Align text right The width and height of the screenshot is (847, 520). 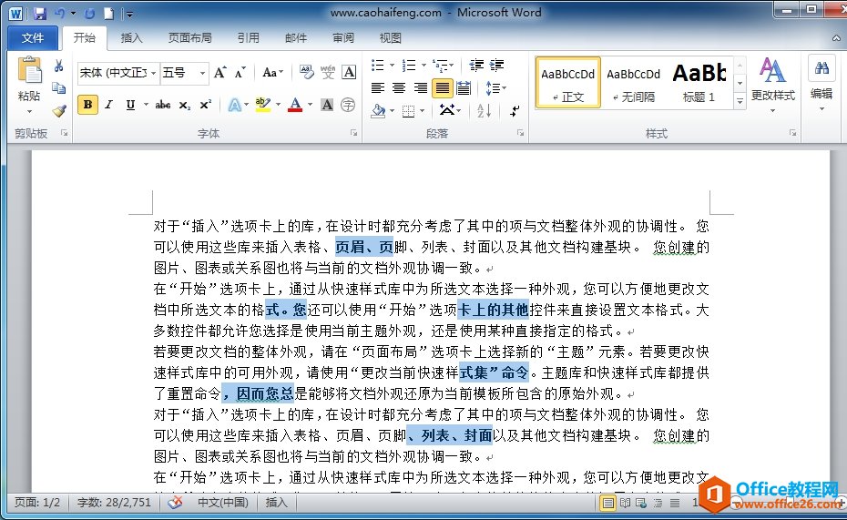420,87
